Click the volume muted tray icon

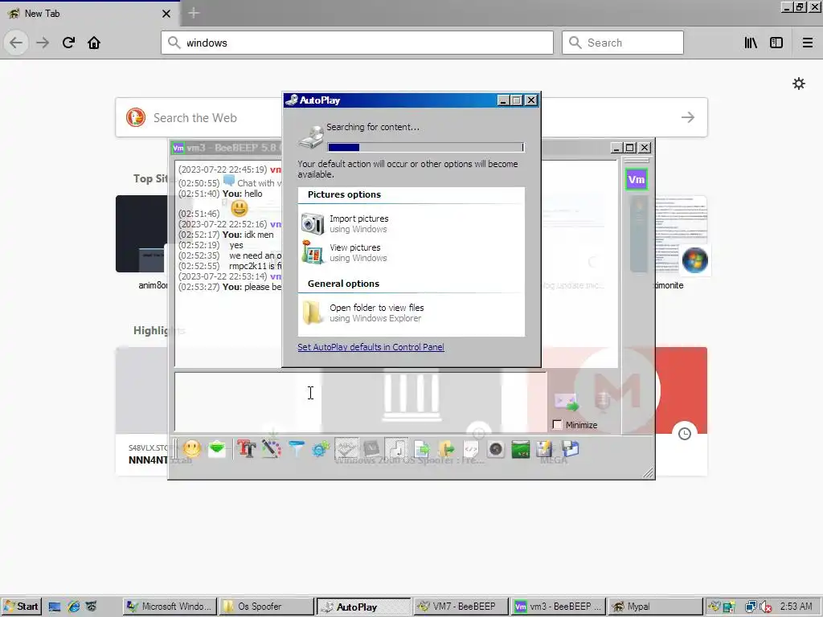pos(766,607)
